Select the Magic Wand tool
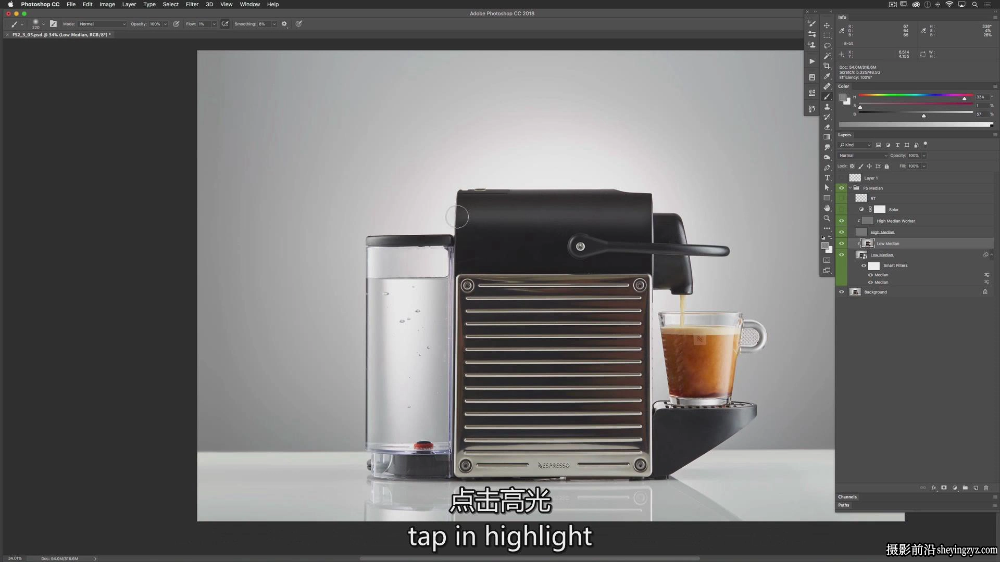This screenshot has width=1000, height=562. (x=827, y=56)
